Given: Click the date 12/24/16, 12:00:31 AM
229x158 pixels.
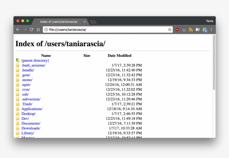Looking at the screenshot, I should [x=123, y=85].
